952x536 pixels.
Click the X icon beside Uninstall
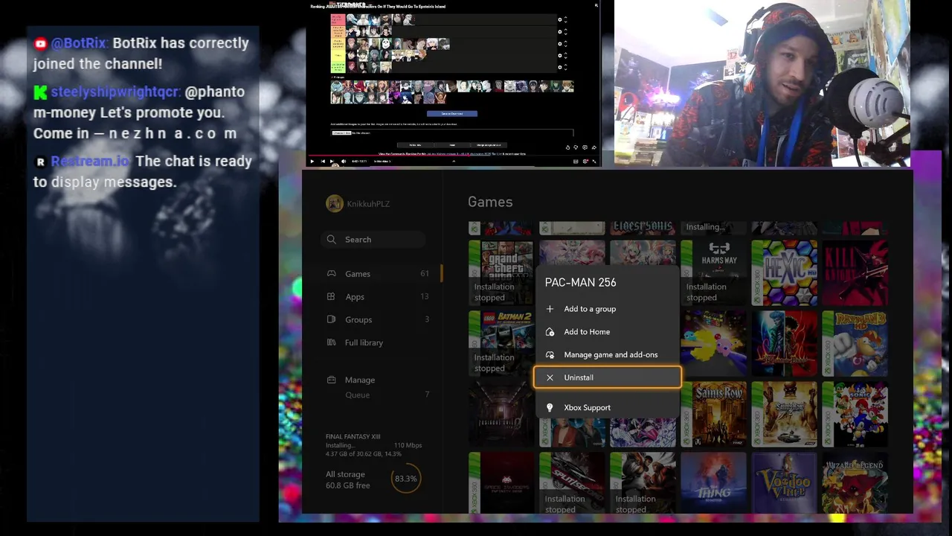pos(550,377)
